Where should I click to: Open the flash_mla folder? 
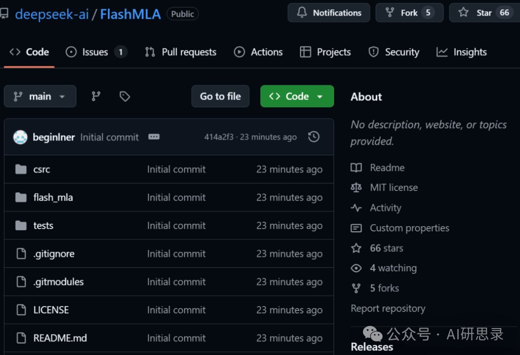53,198
